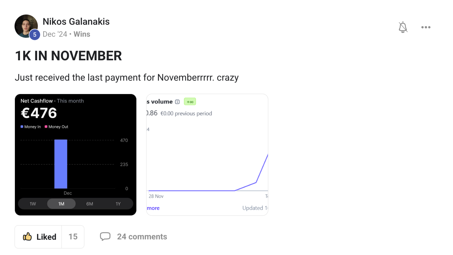Screen dimensions: 453x255
Task: Open the Wins category link
Action: pos(82,34)
